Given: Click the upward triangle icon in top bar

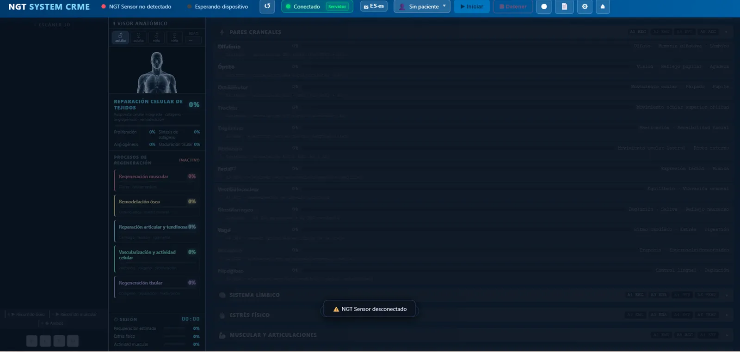Looking at the screenshot, I should pyautogui.click(x=602, y=6).
